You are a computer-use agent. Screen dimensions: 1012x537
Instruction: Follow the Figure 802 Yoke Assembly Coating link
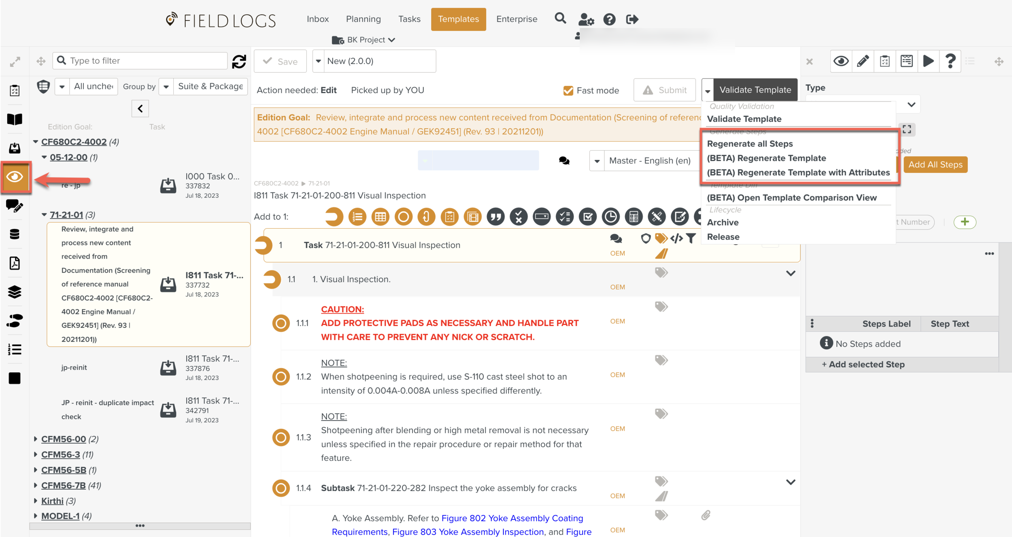(512, 518)
